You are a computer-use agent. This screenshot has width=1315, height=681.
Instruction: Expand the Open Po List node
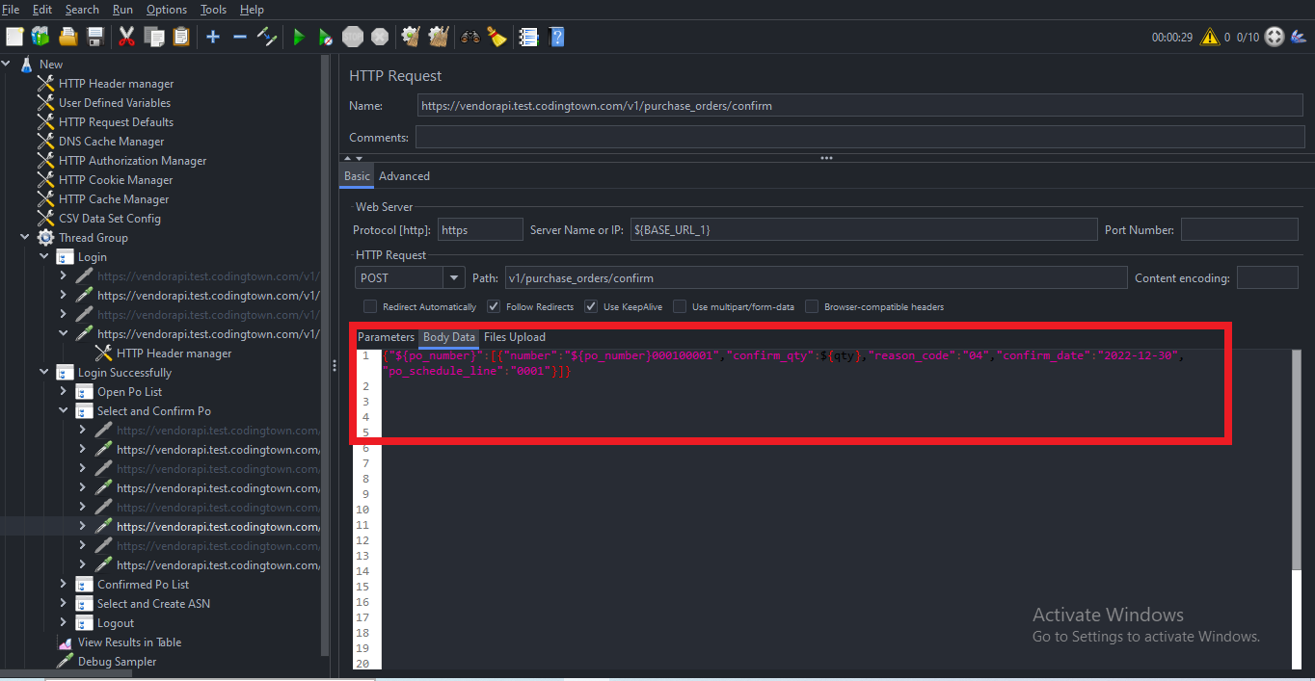(x=63, y=392)
